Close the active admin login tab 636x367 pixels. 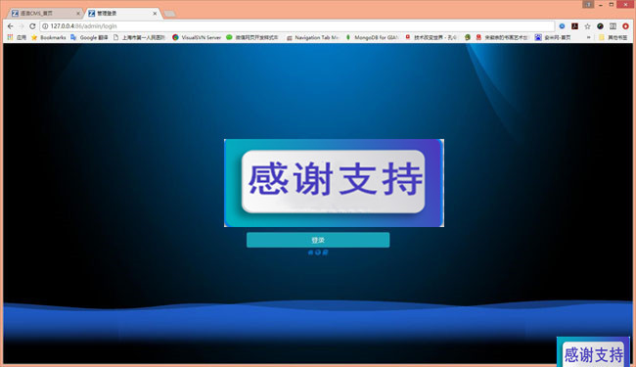point(155,14)
